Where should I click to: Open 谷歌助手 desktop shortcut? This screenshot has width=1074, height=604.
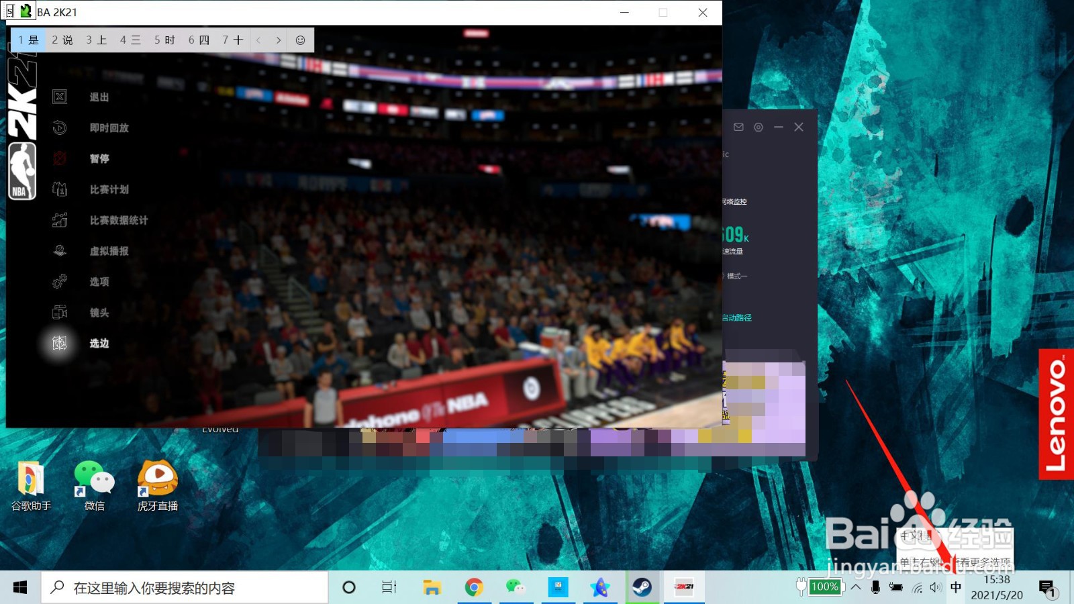click(31, 487)
